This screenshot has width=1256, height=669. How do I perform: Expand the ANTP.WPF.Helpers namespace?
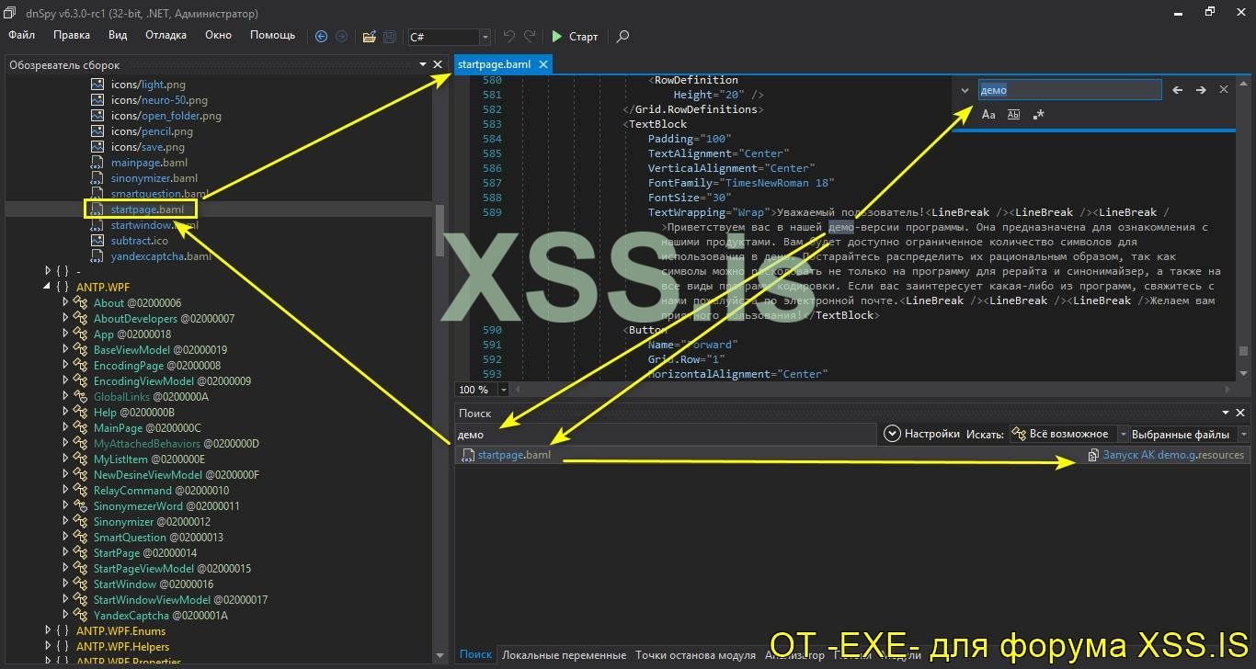tap(49, 646)
